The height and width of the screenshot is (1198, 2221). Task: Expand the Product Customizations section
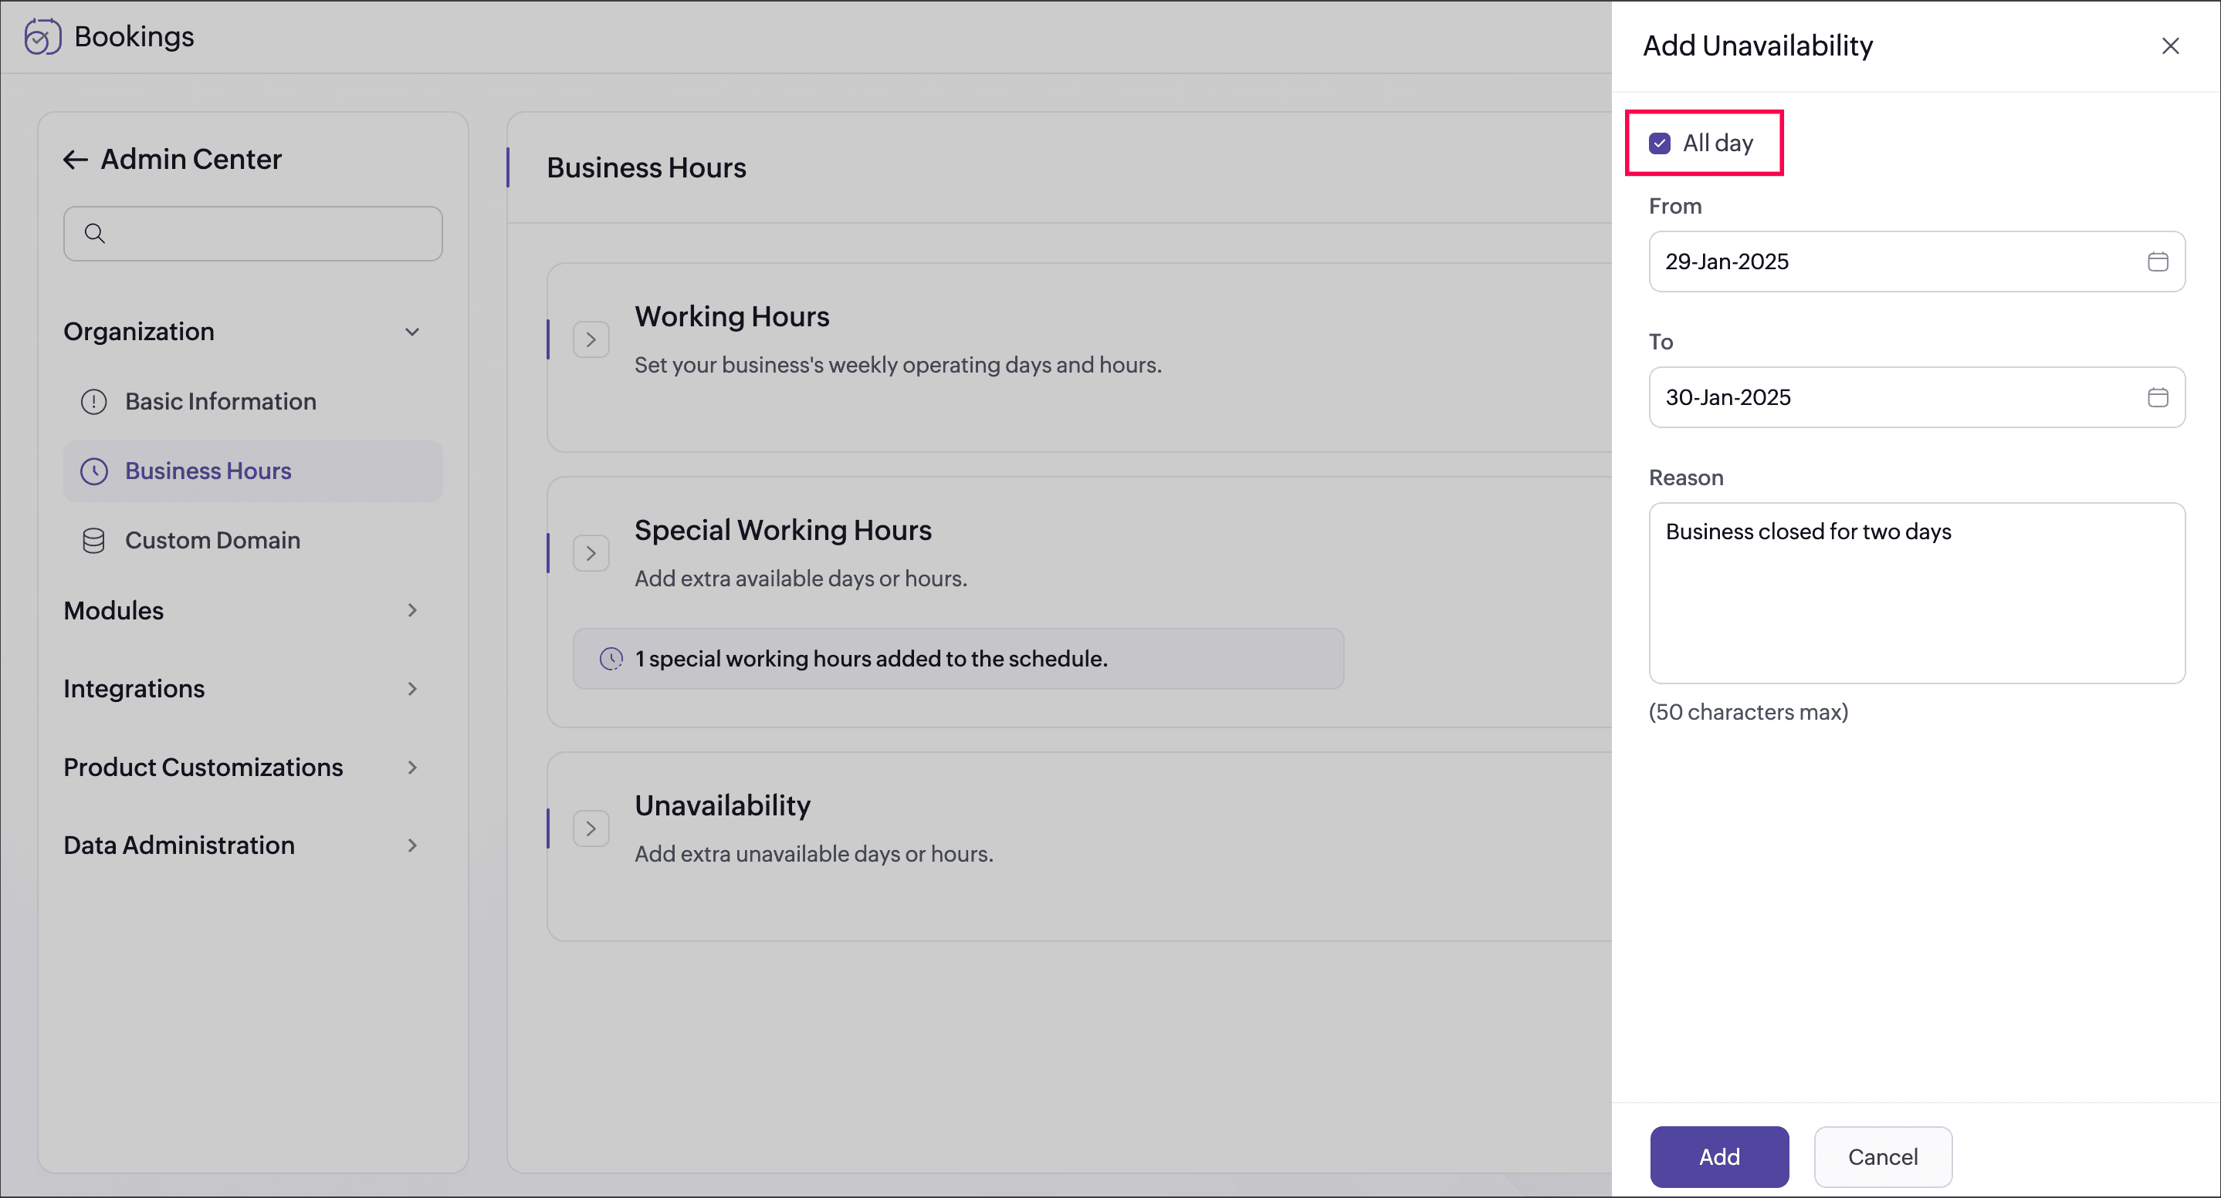click(412, 768)
